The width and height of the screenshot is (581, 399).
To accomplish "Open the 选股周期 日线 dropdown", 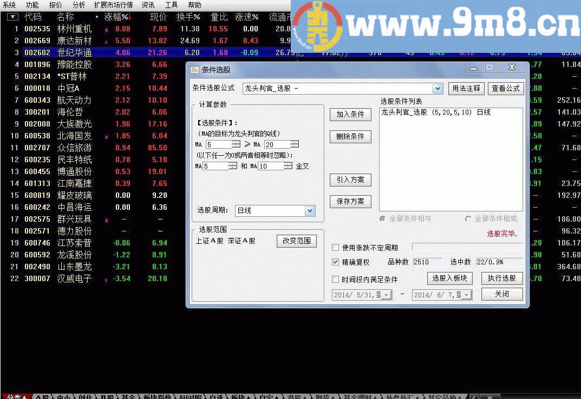I will click(310, 211).
